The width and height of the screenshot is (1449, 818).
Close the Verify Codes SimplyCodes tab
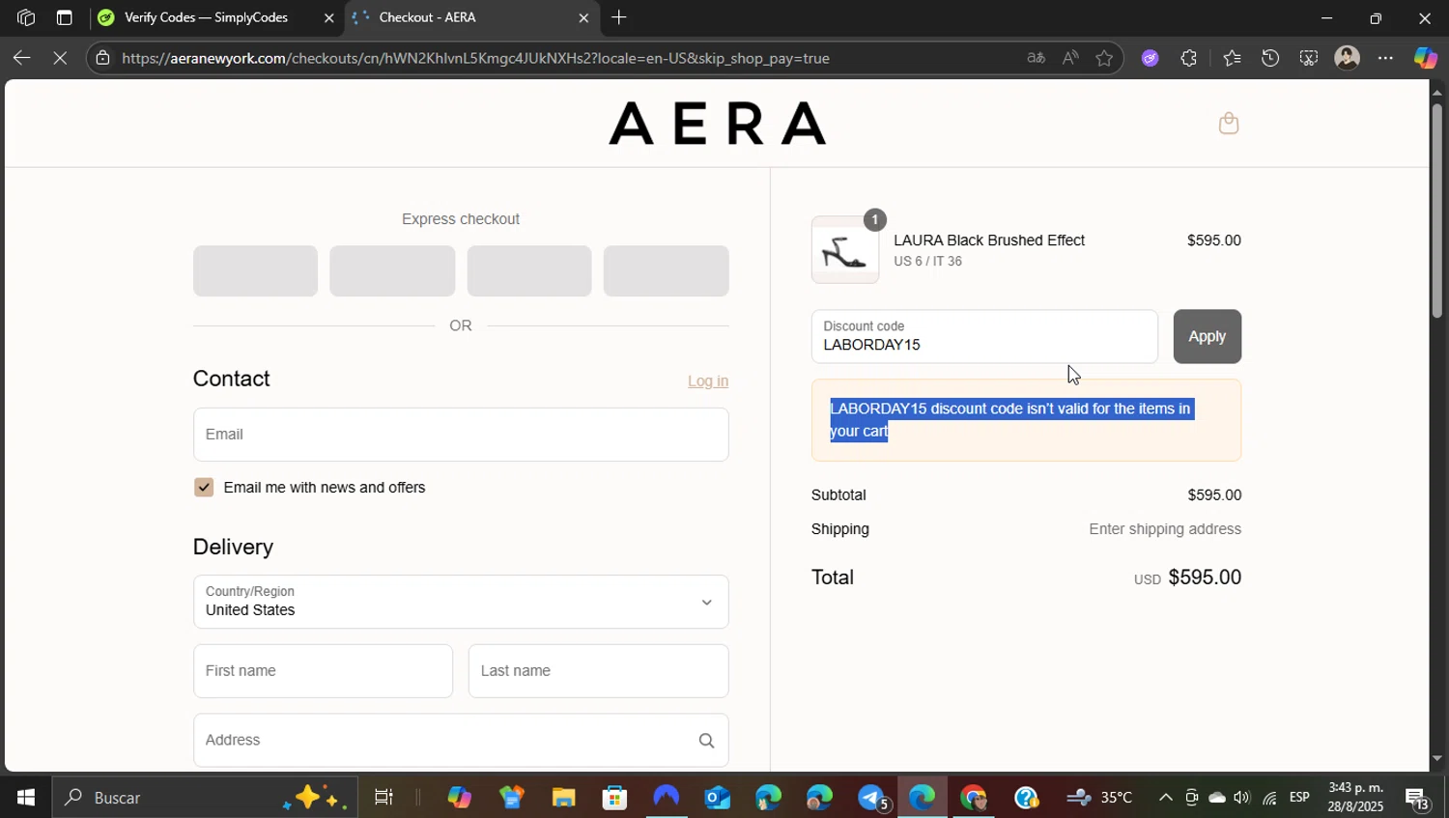(x=328, y=17)
